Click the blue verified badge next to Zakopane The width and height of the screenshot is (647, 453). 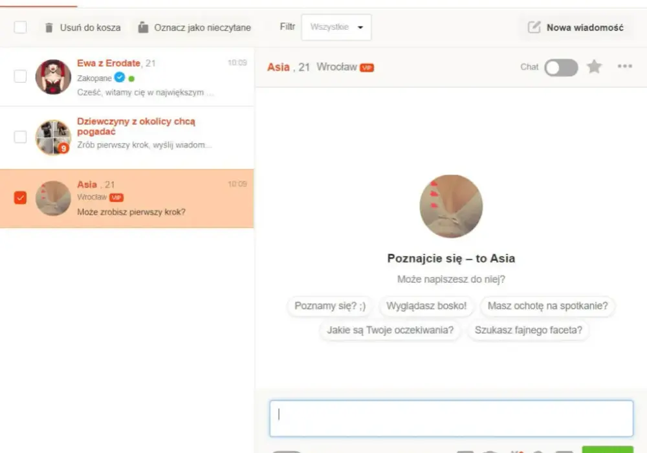pyautogui.click(x=120, y=77)
